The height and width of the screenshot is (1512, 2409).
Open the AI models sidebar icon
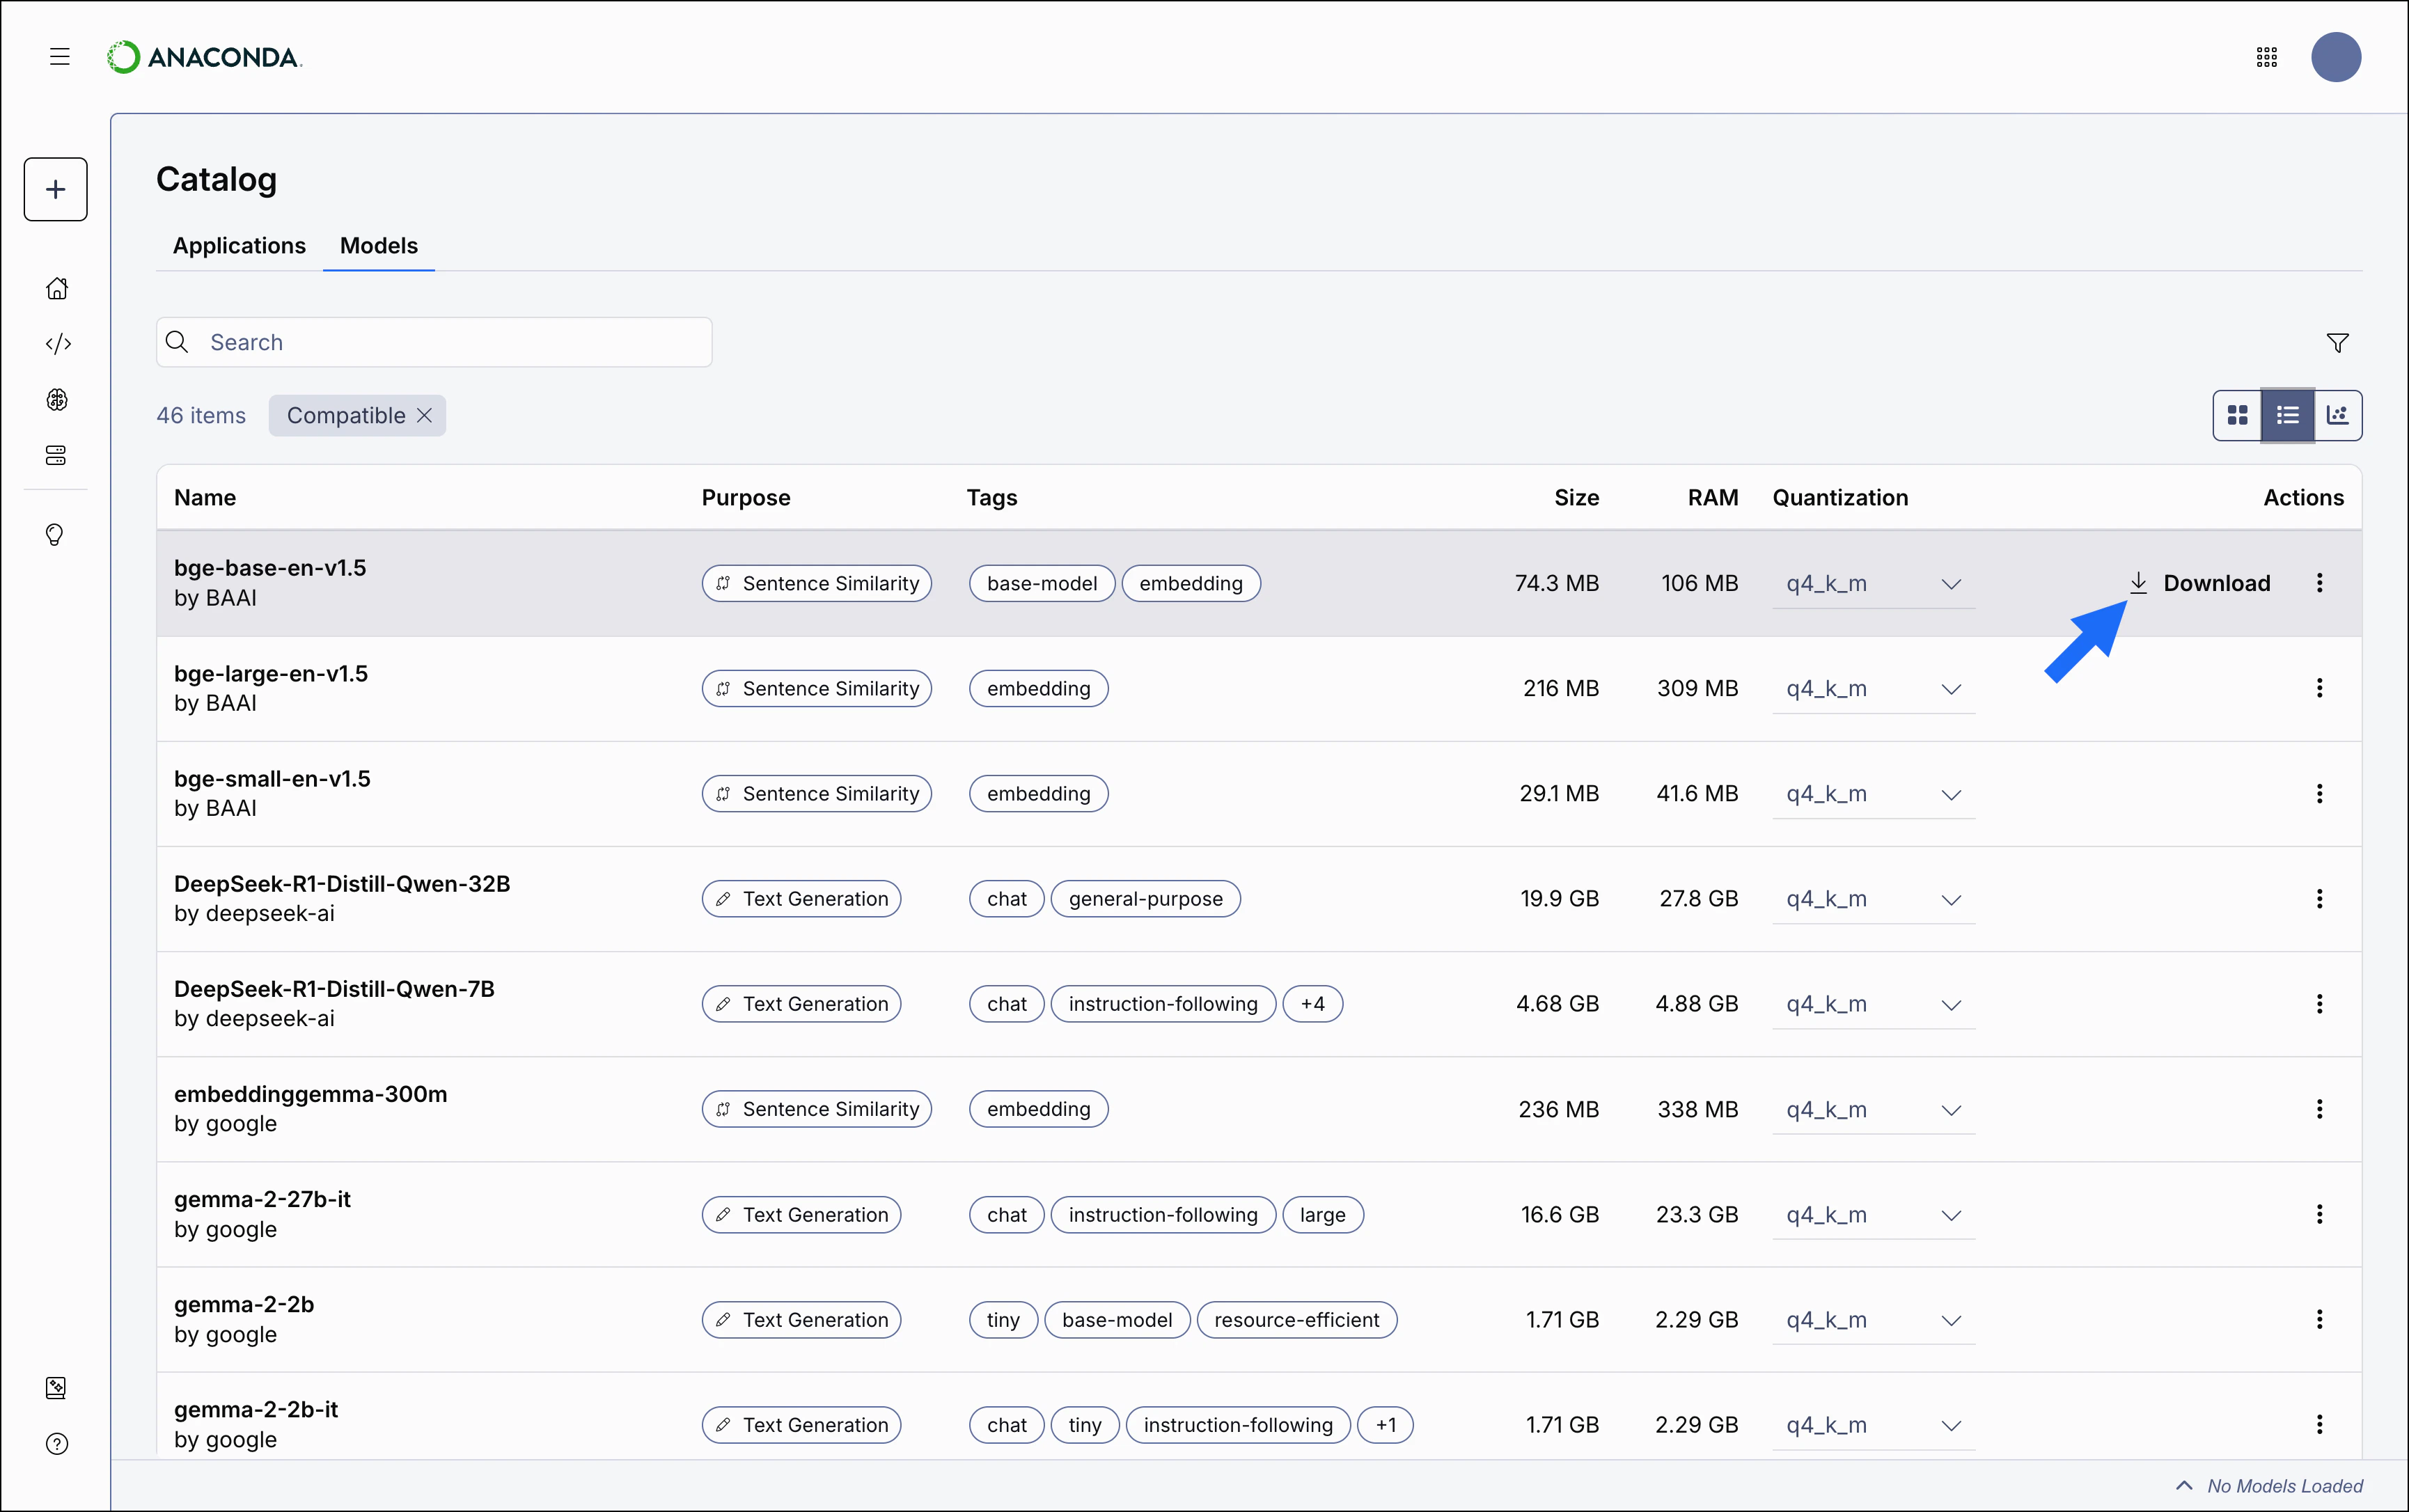pyautogui.click(x=57, y=399)
